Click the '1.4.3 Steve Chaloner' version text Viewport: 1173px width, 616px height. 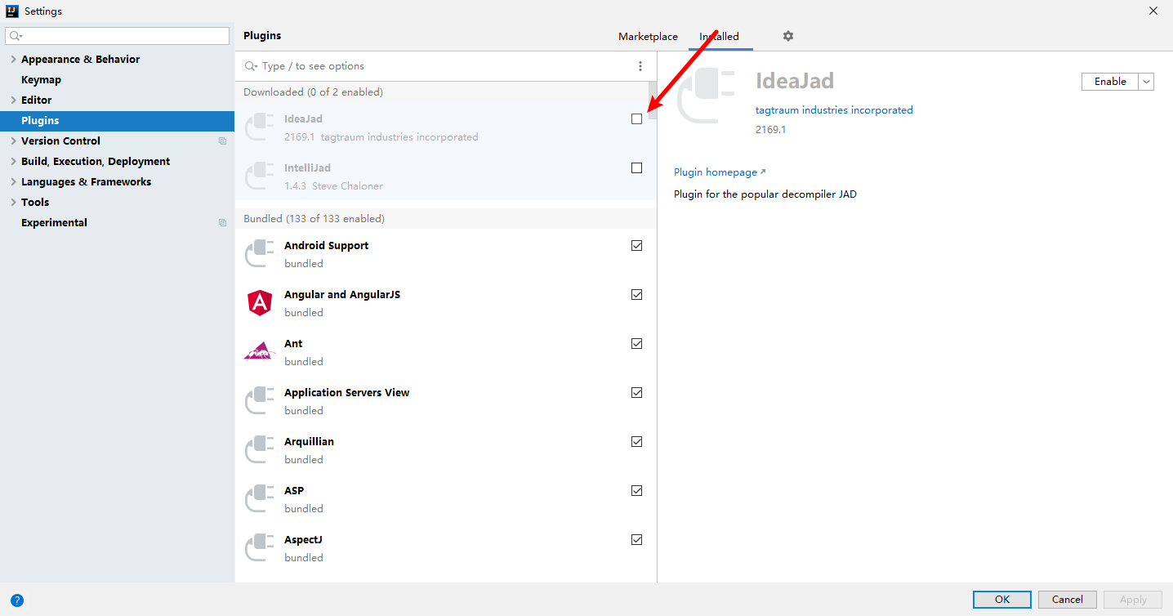click(x=333, y=186)
